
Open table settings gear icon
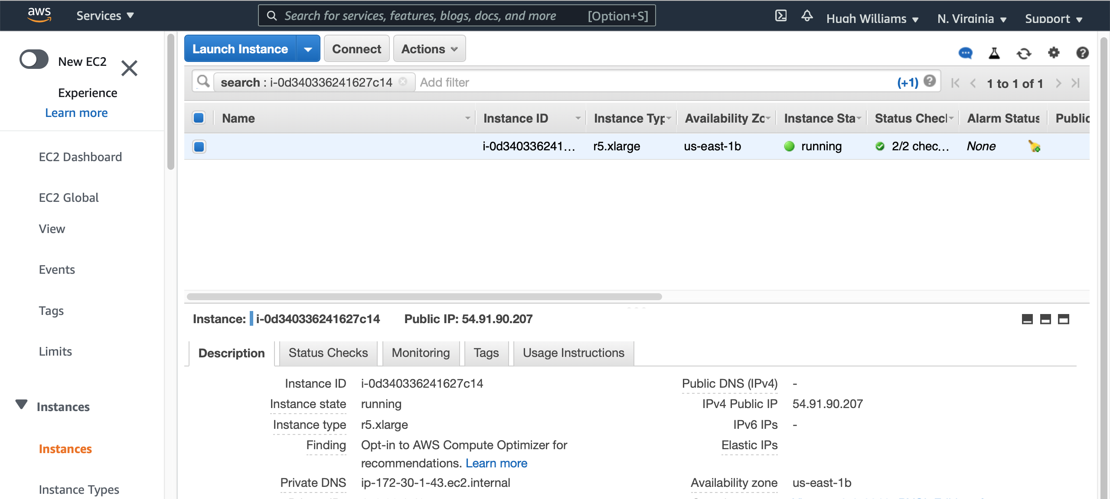pos(1054,53)
